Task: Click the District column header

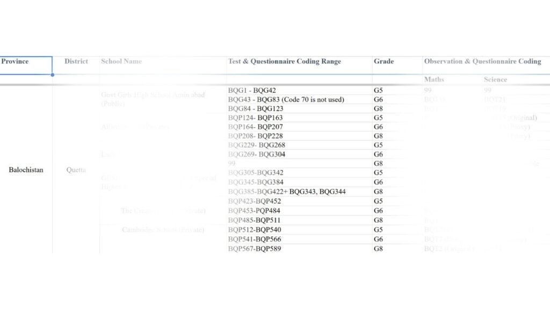Action: 76,62
